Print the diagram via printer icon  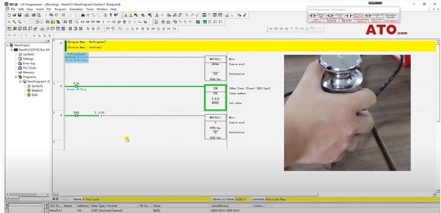[x=34, y=15]
